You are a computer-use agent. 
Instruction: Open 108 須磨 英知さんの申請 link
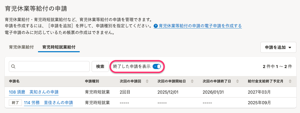pyautogui.click(x=34, y=92)
